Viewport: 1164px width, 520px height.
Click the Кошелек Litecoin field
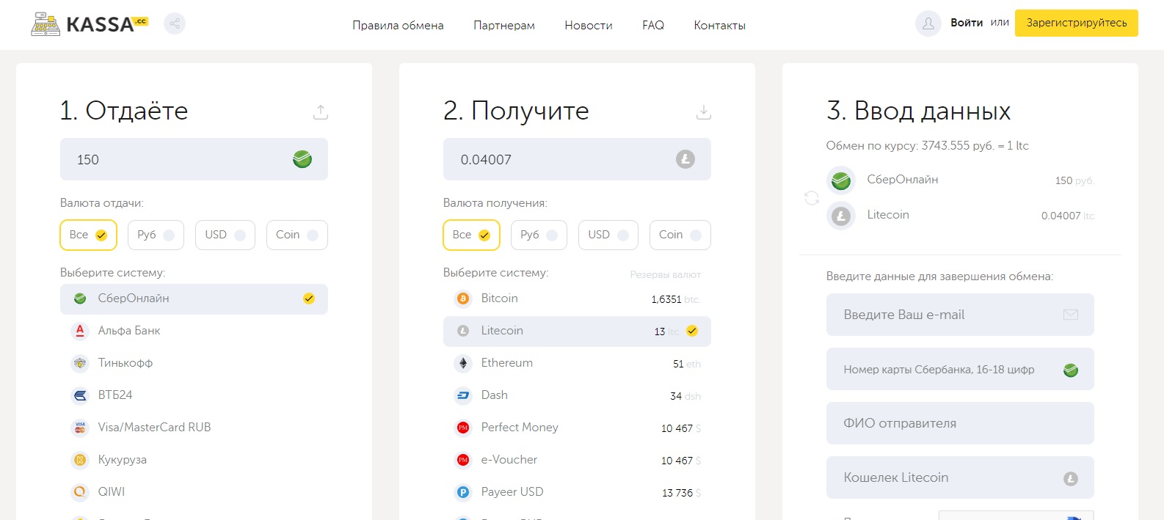coord(960,477)
